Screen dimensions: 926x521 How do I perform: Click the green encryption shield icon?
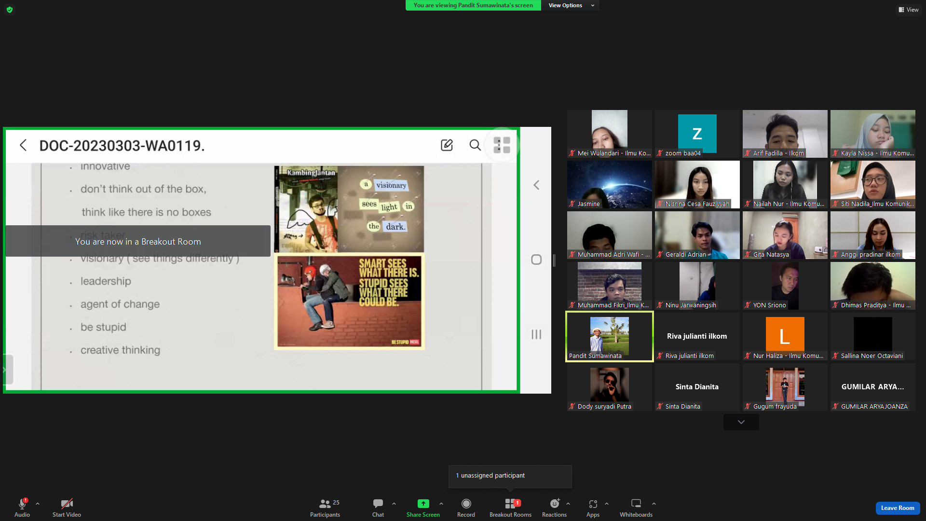(10, 10)
